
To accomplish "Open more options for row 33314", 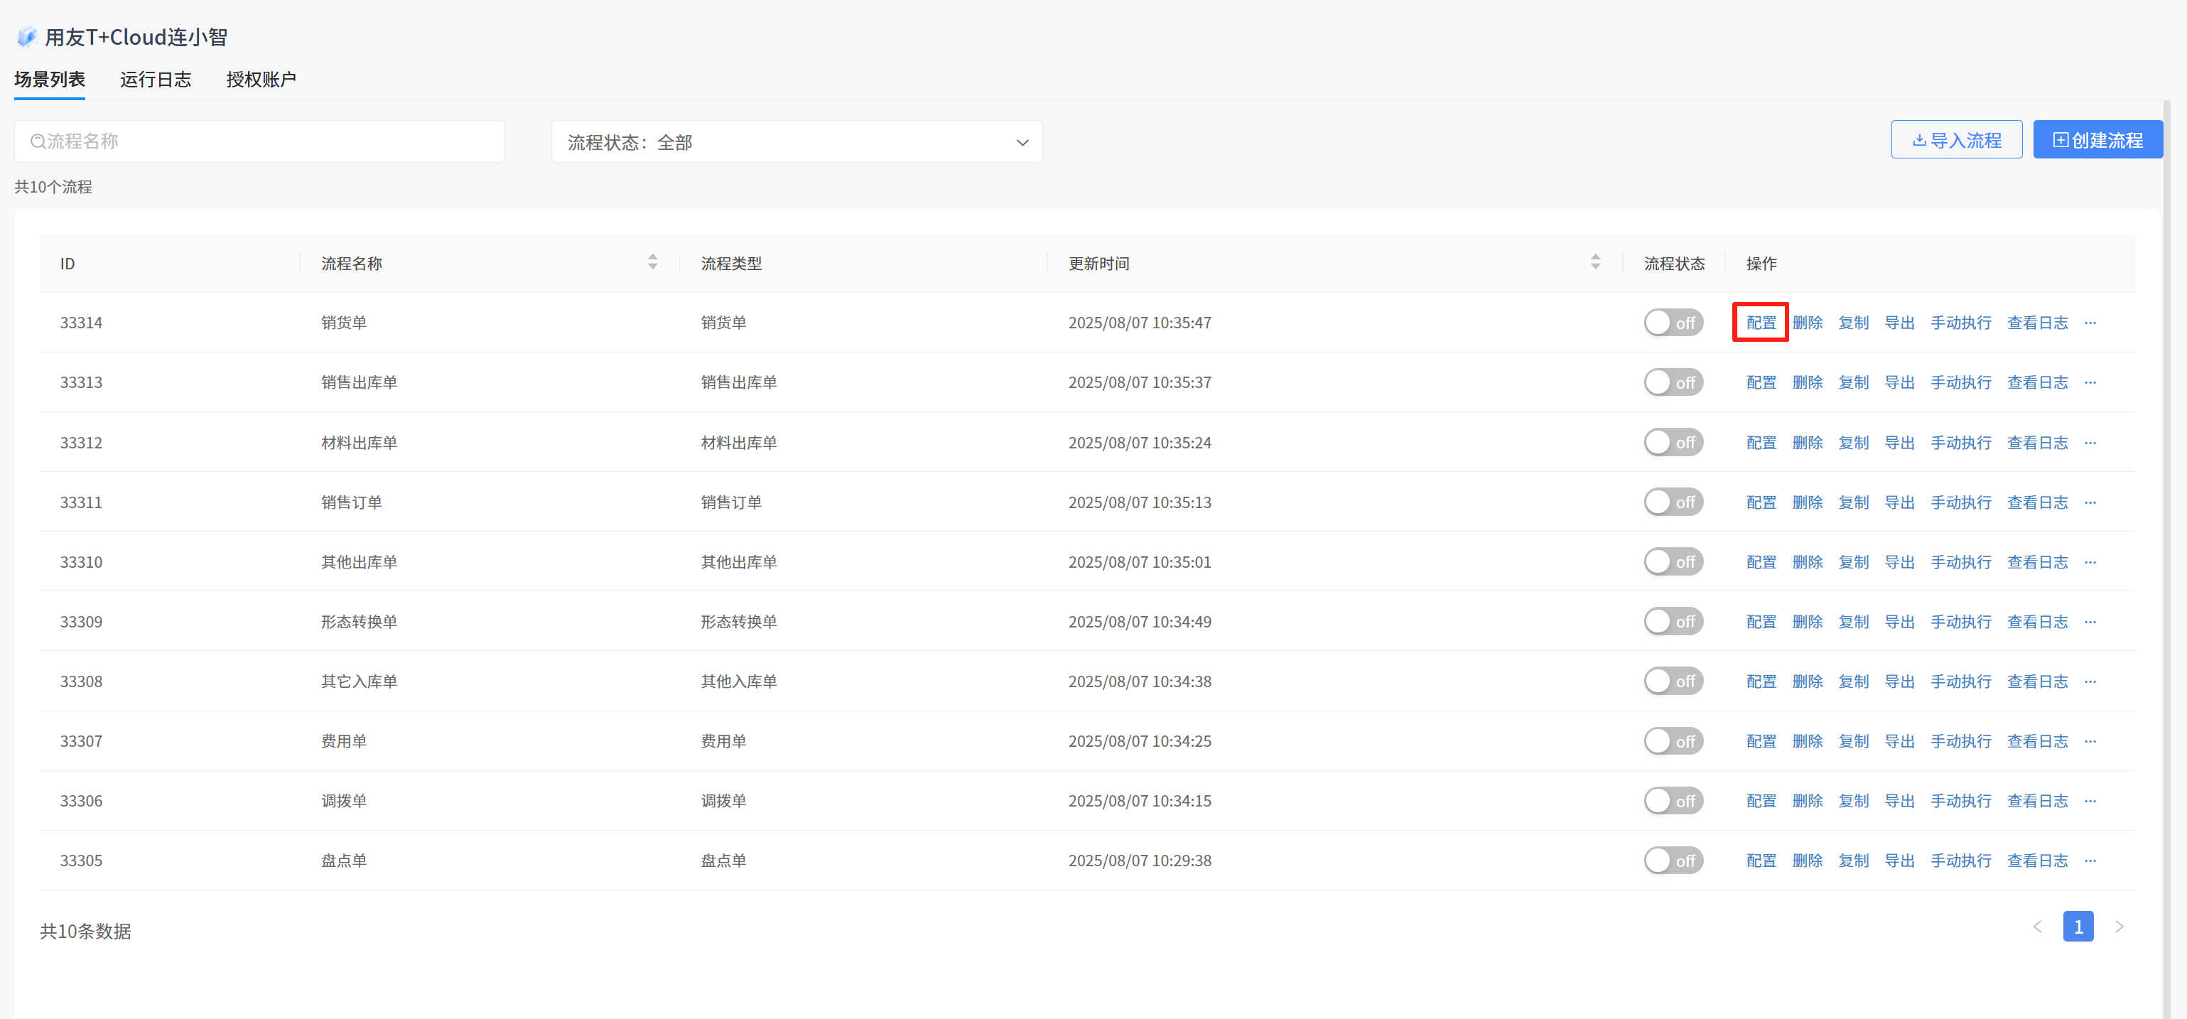I will click(2090, 323).
